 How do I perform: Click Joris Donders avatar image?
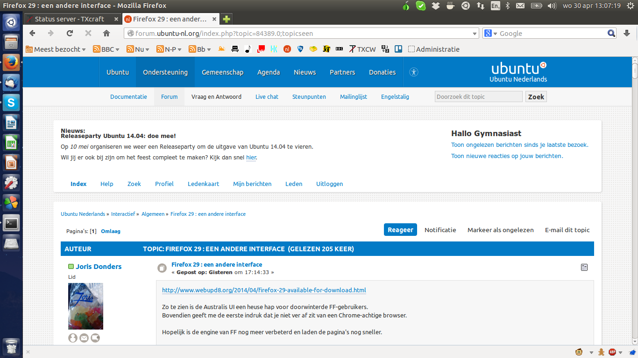pyautogui.click(x=85, y=306)
